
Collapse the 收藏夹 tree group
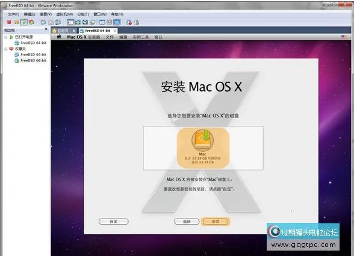point(6,49)
